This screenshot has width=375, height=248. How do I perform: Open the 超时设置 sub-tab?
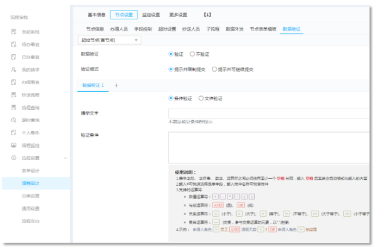click(167, 29)
